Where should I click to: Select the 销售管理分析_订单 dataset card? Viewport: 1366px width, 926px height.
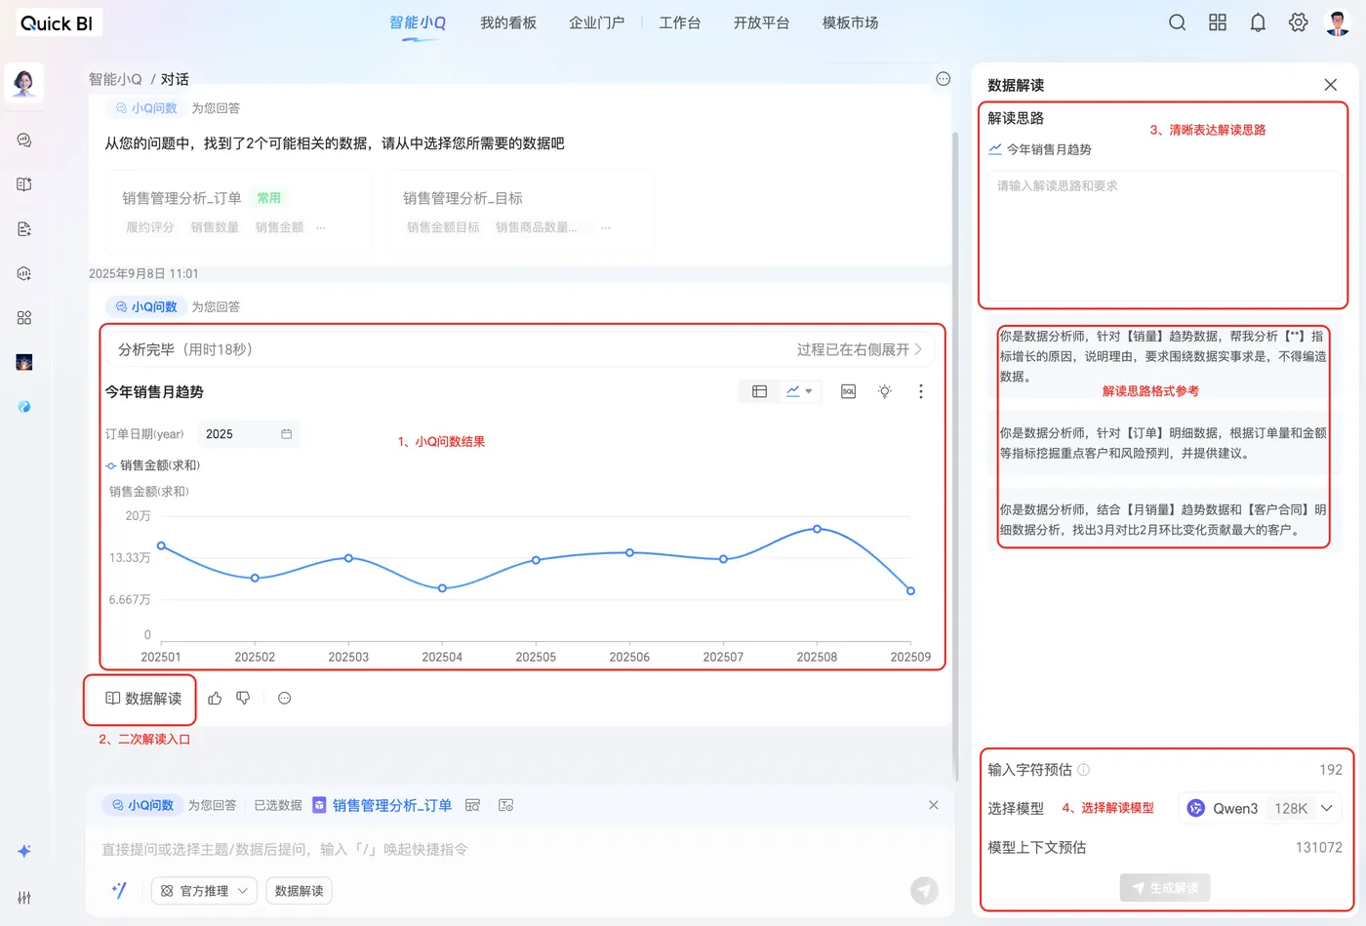(x=237, y=213)
